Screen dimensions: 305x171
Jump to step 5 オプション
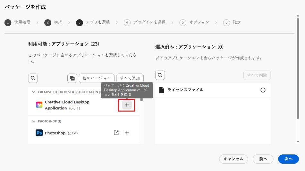[194, 22]
